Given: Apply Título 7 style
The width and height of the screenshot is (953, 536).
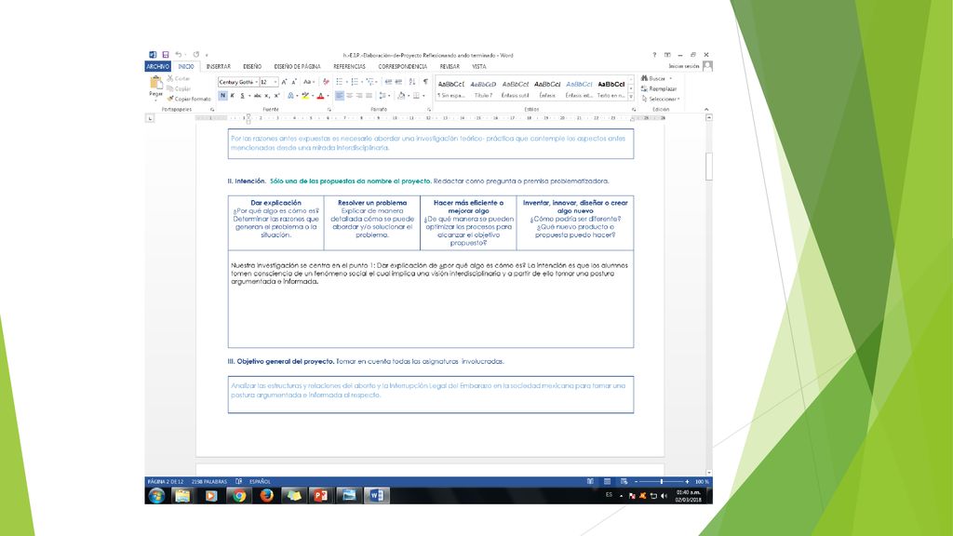Looking at the screenshot, I should point(483,89).
